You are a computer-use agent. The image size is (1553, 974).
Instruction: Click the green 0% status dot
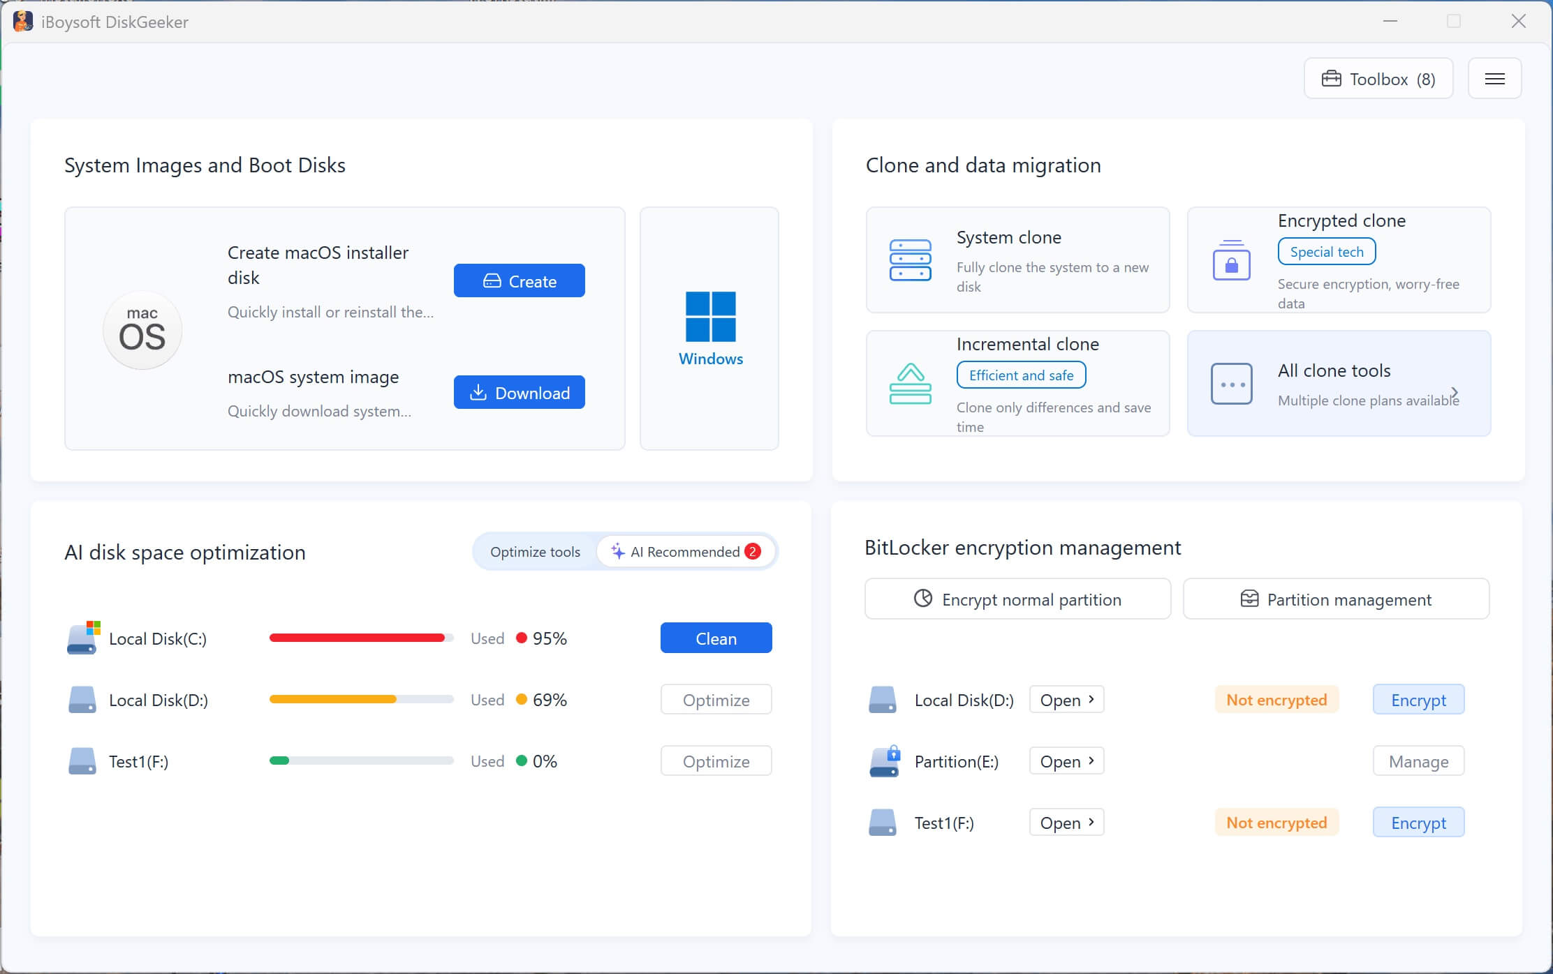point(521,761)
